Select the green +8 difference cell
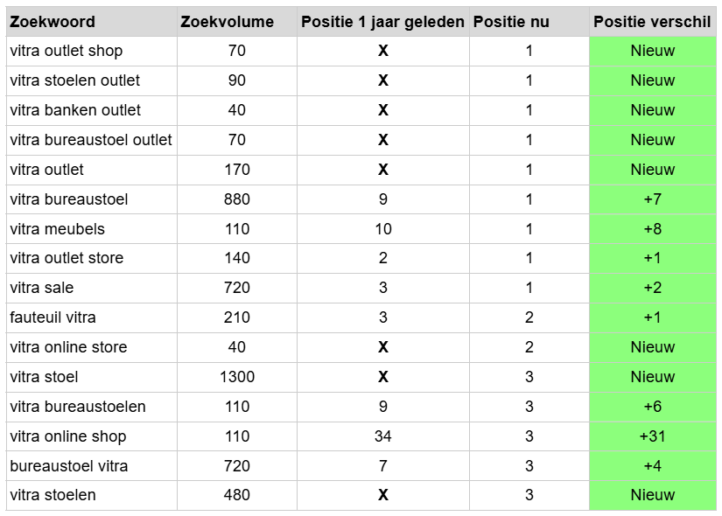 (x=652, y=229)
